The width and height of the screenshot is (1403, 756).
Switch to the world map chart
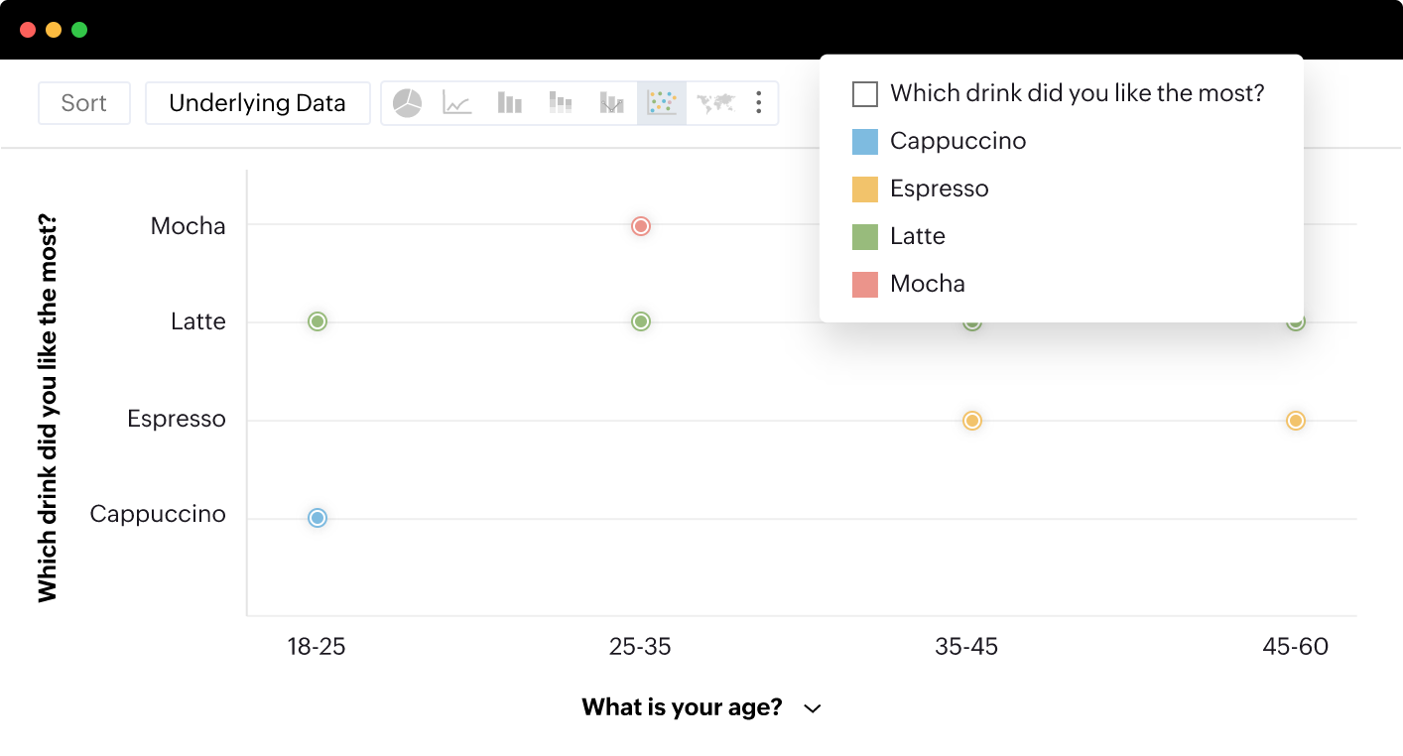pyautogui.click(x=714, y=103)
